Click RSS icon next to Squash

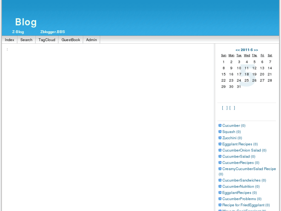220,132
